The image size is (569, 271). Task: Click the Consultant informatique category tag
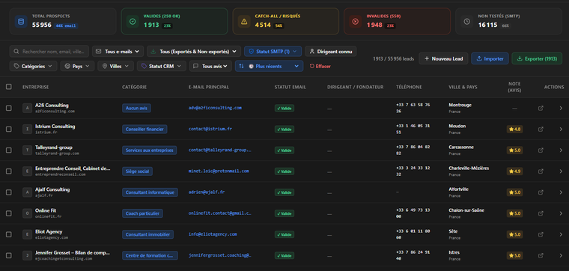click(x=150, y=192)
